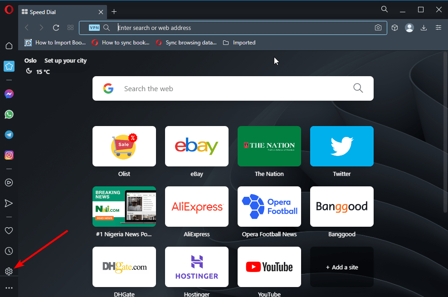Open the YouTube speed dial tile

[269, 267]
